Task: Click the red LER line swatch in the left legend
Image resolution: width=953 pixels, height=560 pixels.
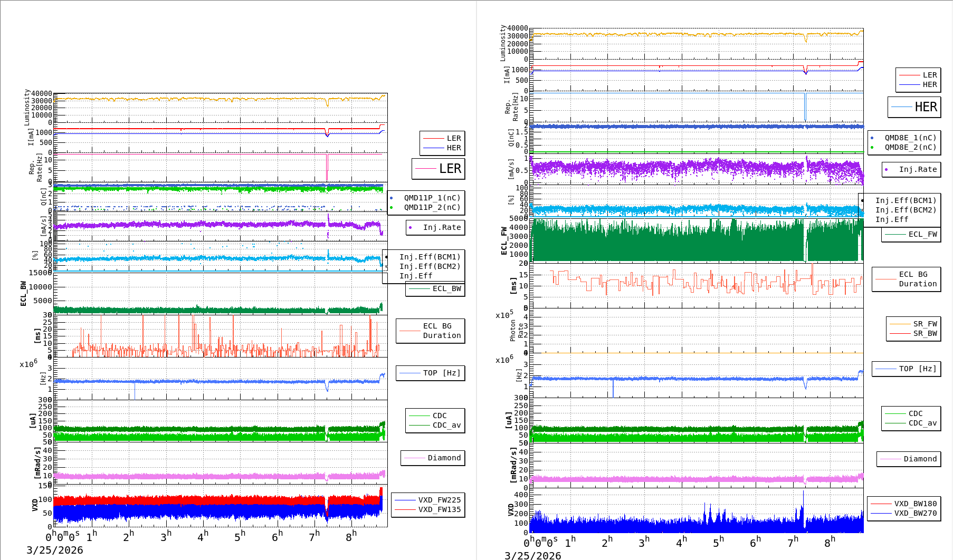Action: (433, 138)
